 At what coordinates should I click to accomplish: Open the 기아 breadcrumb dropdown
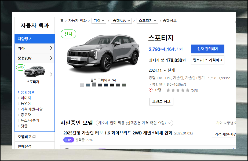(x=99, y=21)
